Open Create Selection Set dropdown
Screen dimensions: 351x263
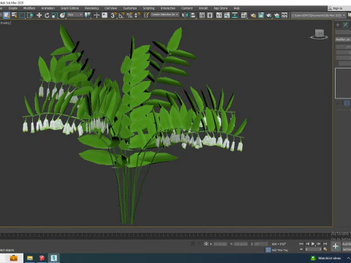(x=165, y=15)
